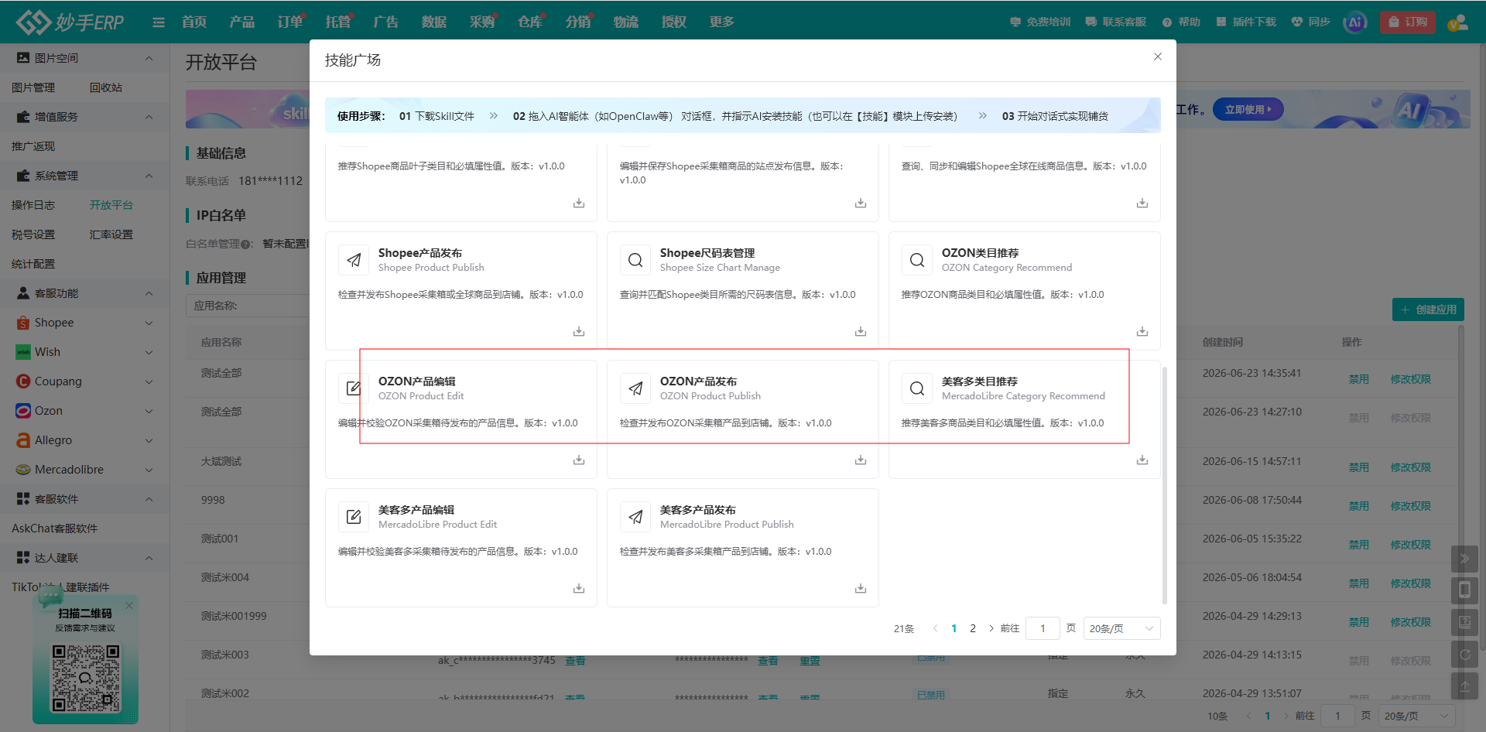Open the 广告 menu
Image resolution: width=1486 pixels, height=732 pixels.
(386, 22)
